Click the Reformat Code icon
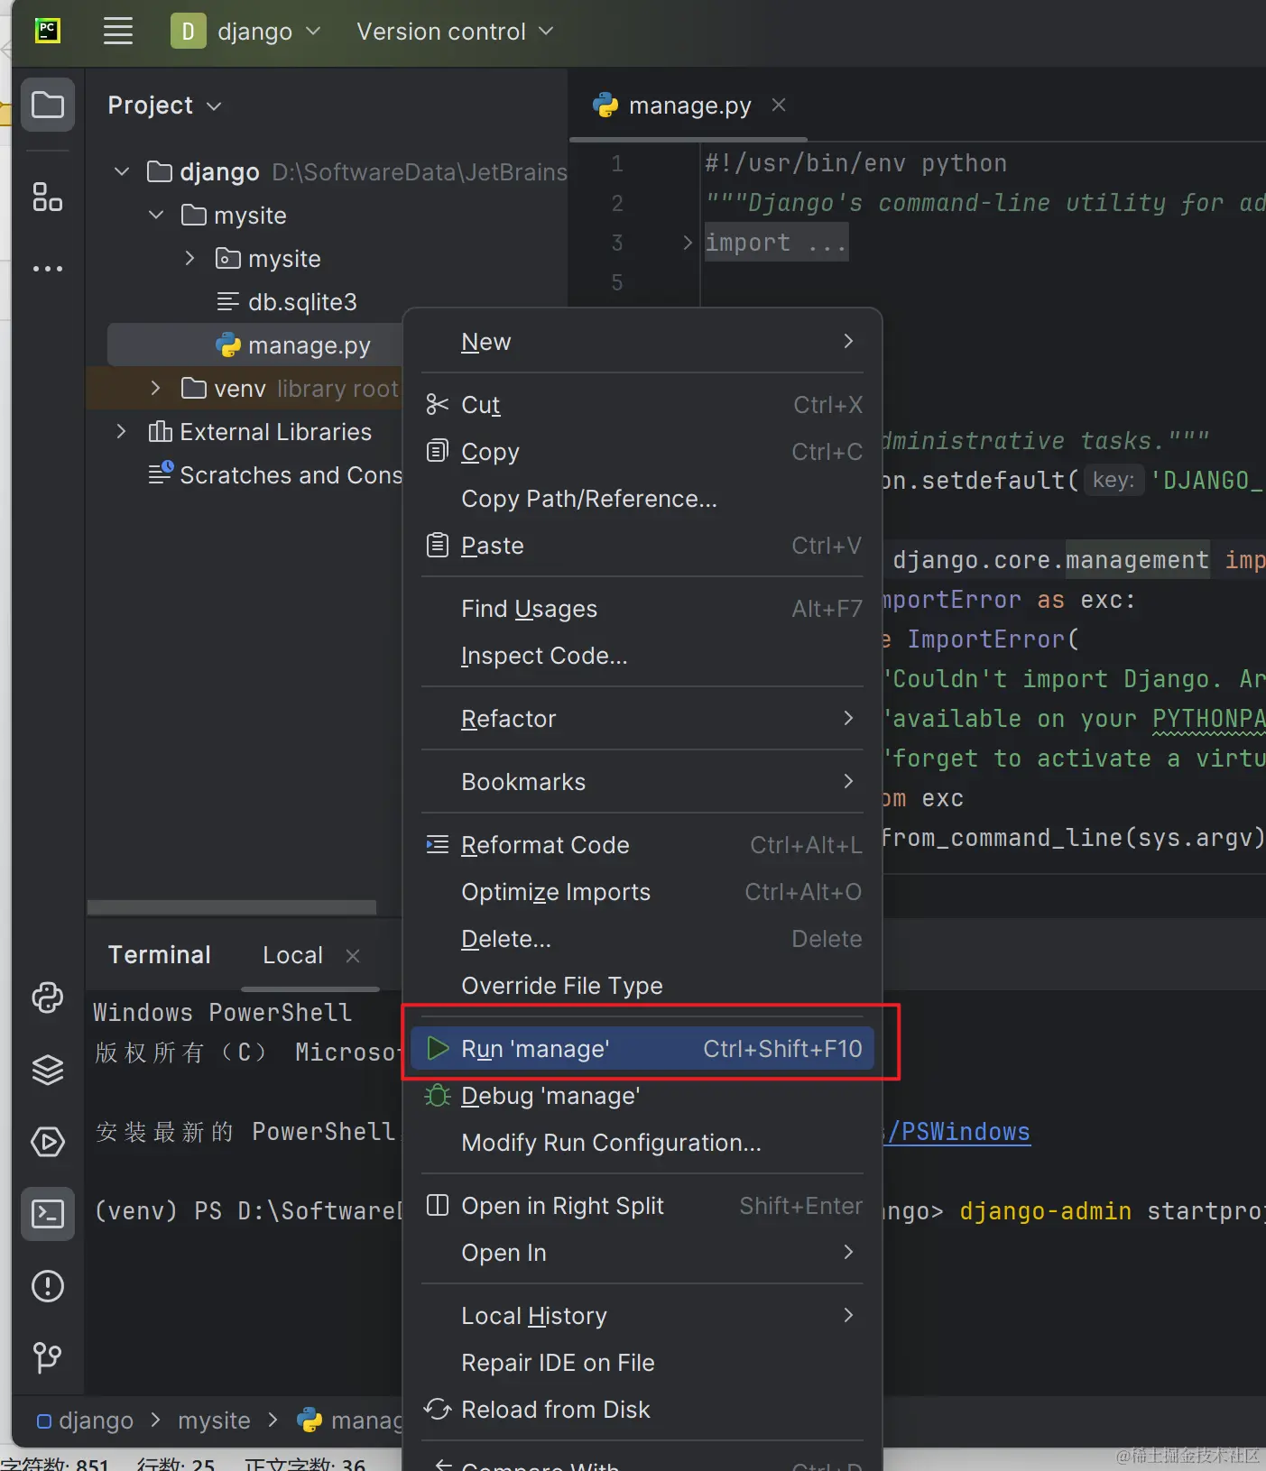Viewport: 1266px width, 1471px height. pyautogui.click(x=438, y=845)
